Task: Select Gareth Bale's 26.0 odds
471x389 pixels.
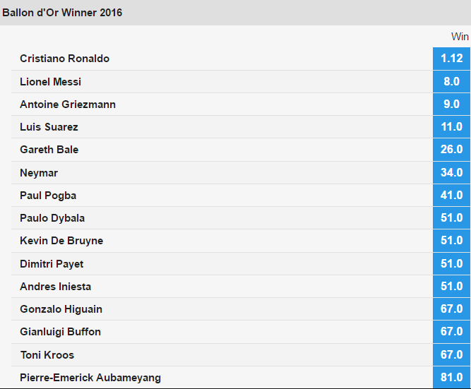Action: (x=451, y=150)
